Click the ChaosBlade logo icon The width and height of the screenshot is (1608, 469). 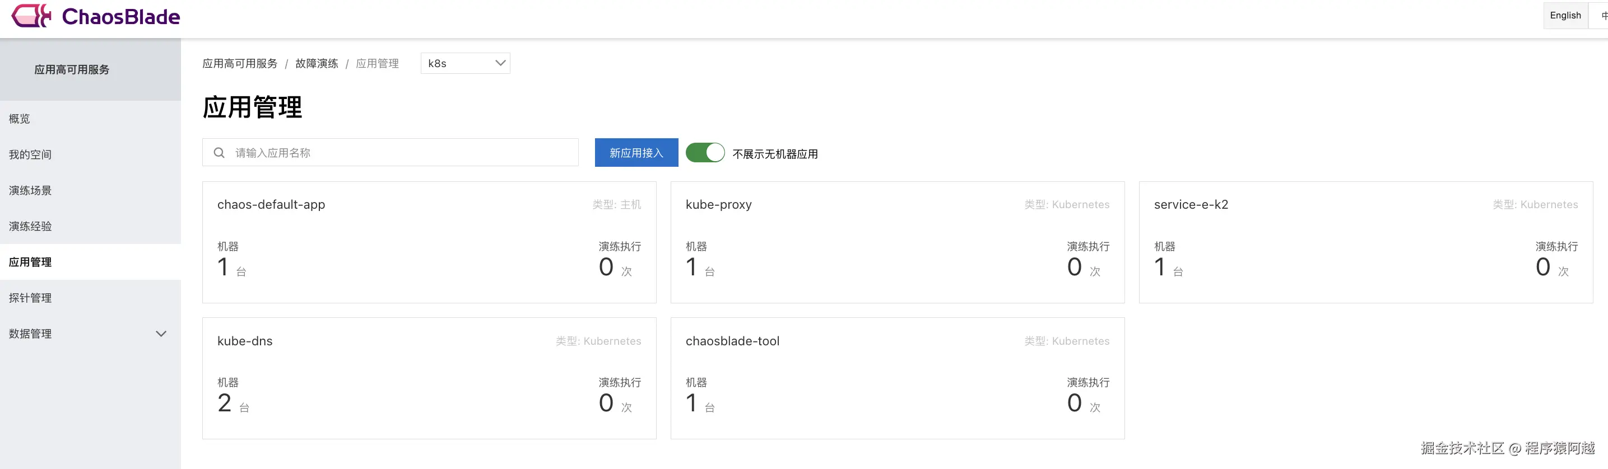(31, 16)
